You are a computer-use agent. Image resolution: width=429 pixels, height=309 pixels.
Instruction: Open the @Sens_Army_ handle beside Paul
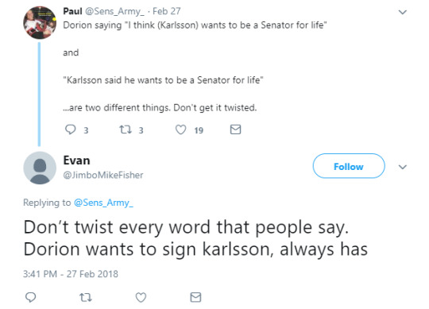114,11
